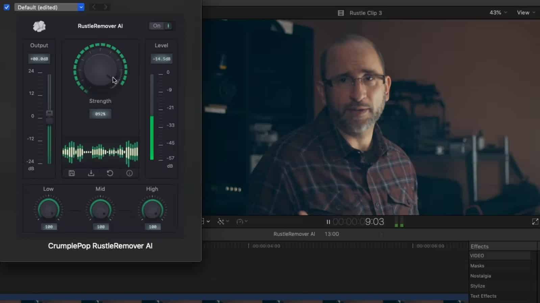Open the View options dropdown
The height and width of the screenshot is (303, 540).
(x=526, y=12)
